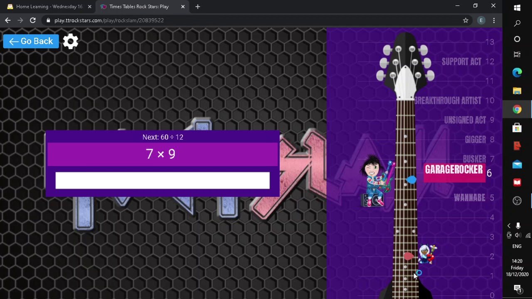Open the red book app on taskbar
Screen dimensions: 532x299
517,182
